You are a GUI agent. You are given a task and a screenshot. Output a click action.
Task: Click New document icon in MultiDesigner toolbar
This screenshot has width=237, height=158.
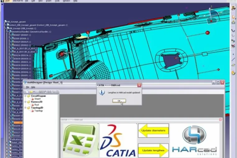(27, 92)
